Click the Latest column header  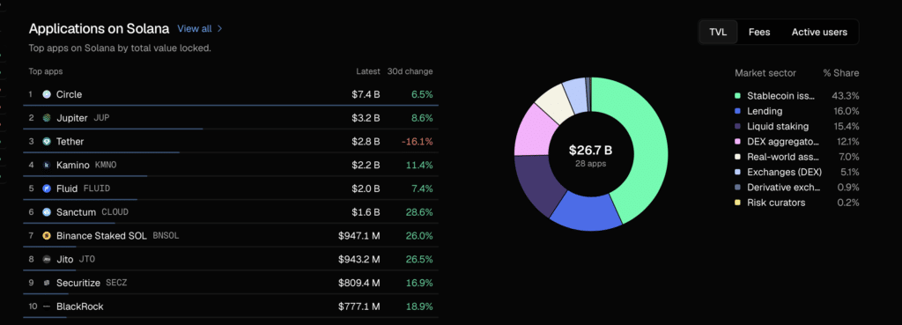(x=368, y=72)
